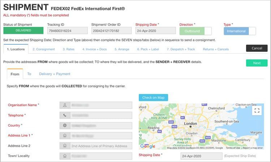Open the 3. Rates tab
Image resolution: width=271 pixels, height=162 pixels.
(x=69, y=49)
